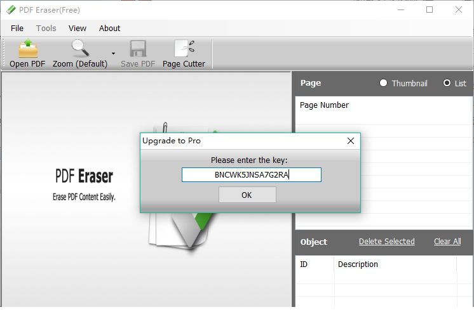Minimize the PDF Eraser window

point(401,10)
